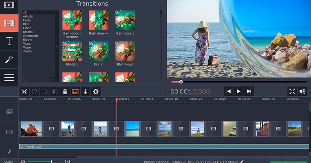Select the tropical beach clip on timeline
Viewport: 311px width, 163px height.
pos(133,129)
